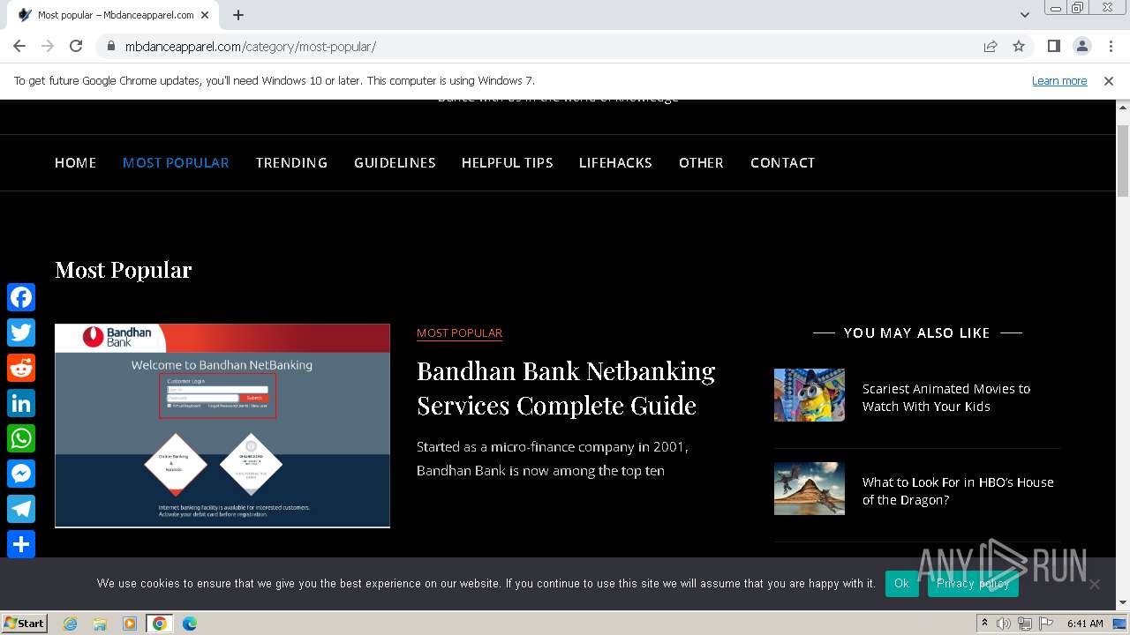Share page via Twitter sidebar icon
1130x635 pixels.
pyautogui.click(x=21, y=332)
